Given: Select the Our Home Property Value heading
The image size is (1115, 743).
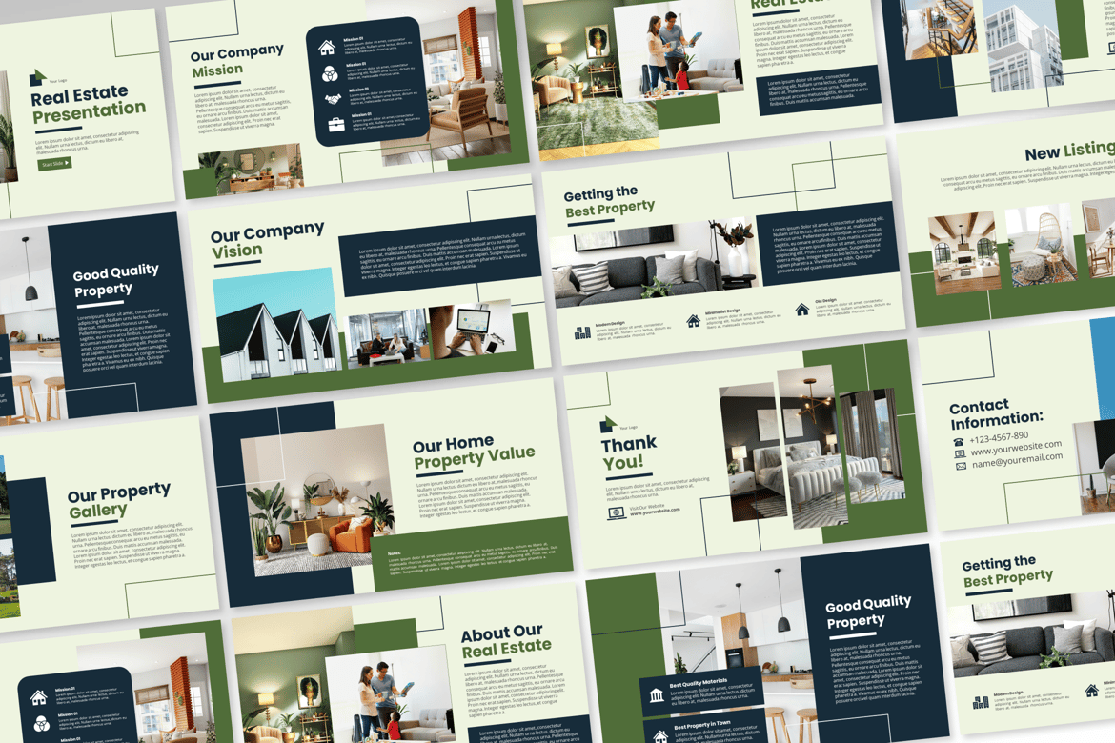Looking at the screenshot, I should click(474, 452).
